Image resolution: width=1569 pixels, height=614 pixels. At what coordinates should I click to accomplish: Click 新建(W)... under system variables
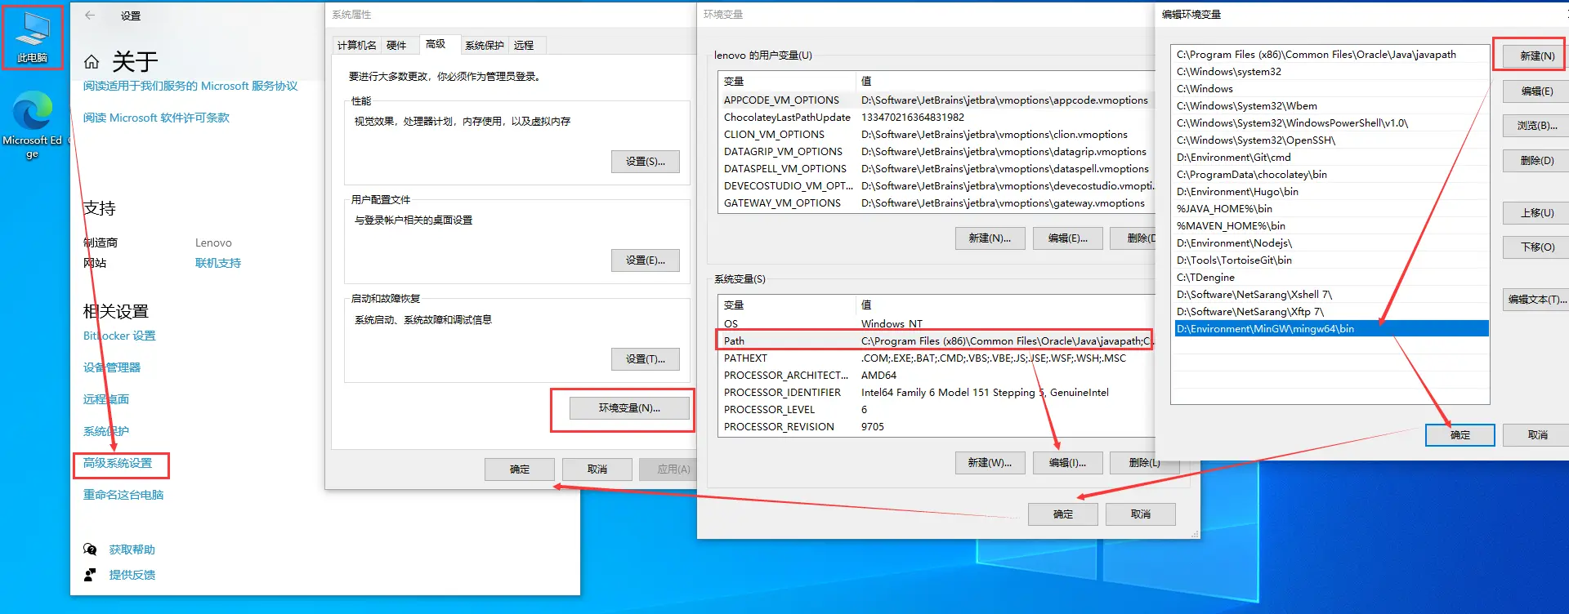click(x=990, y=463)
